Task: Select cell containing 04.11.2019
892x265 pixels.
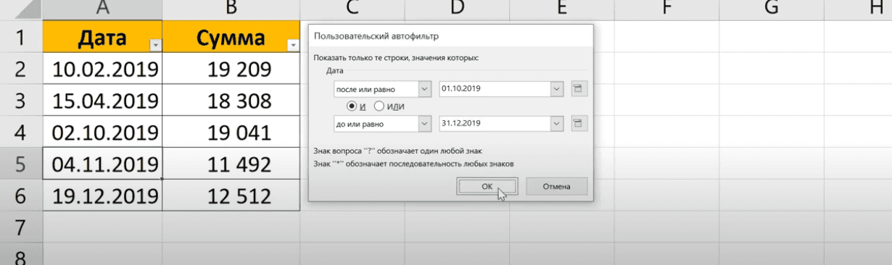Action: (x=102, y=164)
